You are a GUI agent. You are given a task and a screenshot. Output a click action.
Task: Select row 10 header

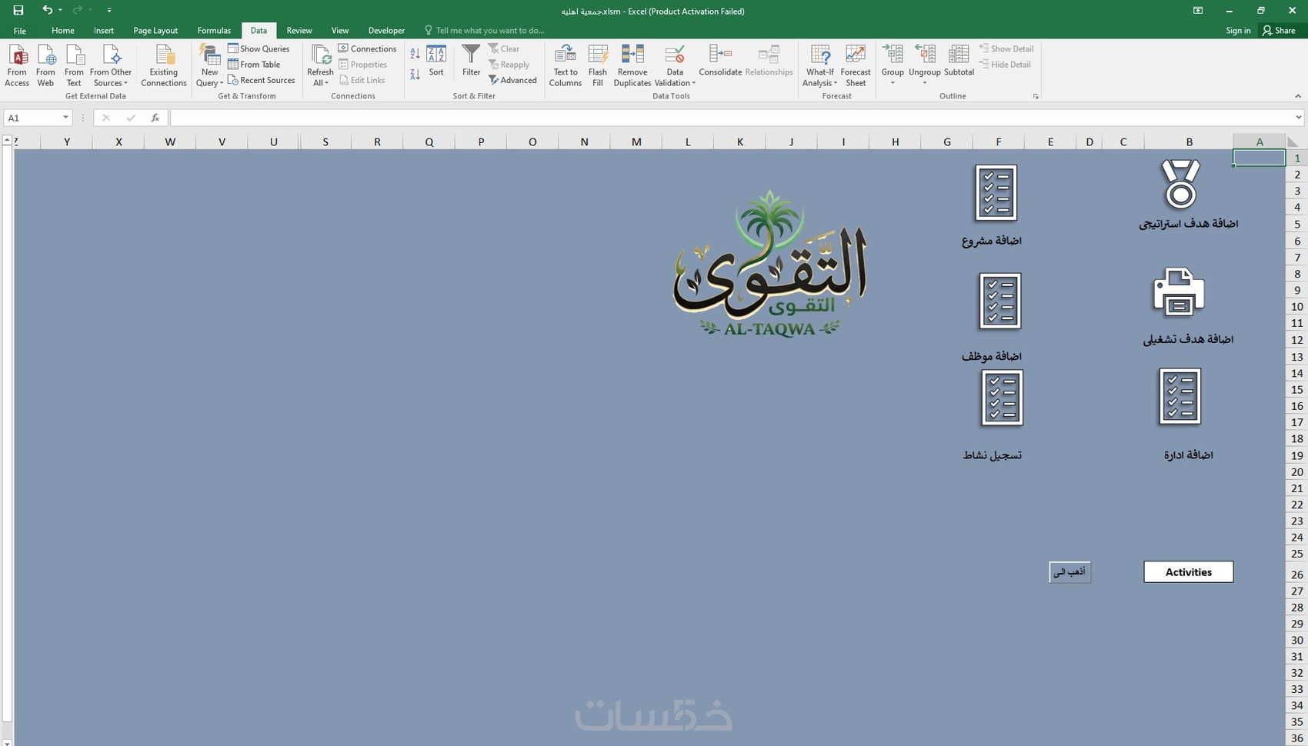[x=1297, y=307]
